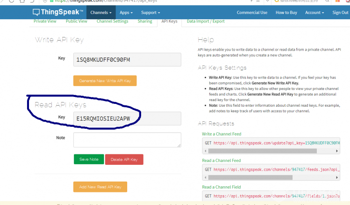
Task: Open Data Import / Export tab
Action: [x=206, y=21]
